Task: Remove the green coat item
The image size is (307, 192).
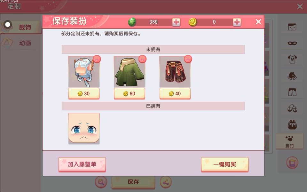Action: click(x=142, y=59)
